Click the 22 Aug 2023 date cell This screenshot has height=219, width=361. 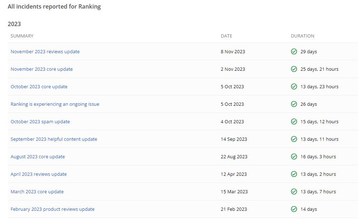(234, 156)
